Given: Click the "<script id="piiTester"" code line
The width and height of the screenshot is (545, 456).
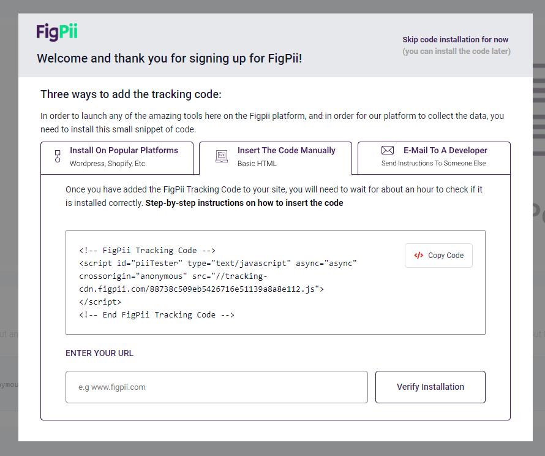Looking at the screenshot, I should [x=218, y=264].
